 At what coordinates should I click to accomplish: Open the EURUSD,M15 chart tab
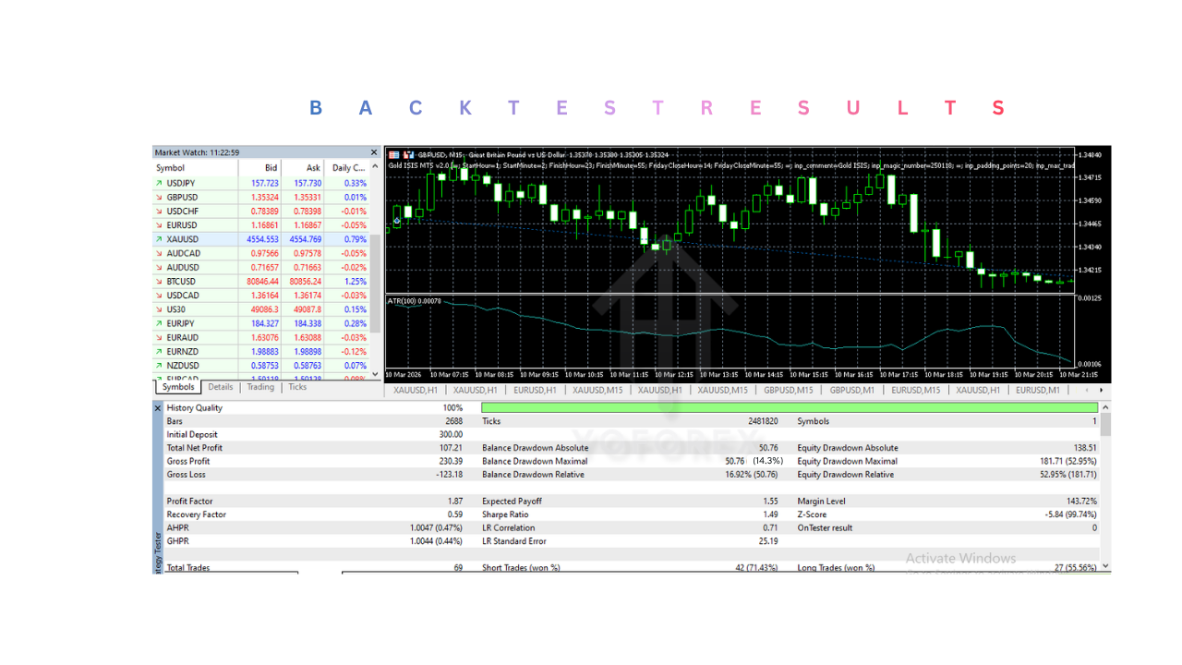[915, 391]
